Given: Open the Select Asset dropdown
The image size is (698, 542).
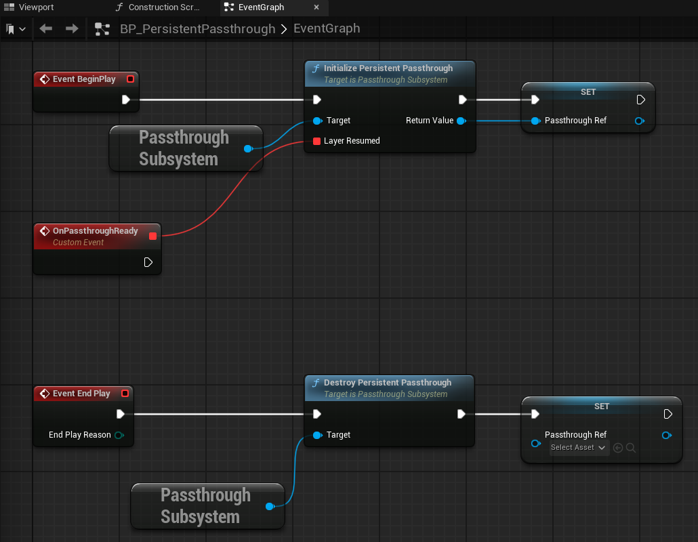Looking at the screenshot, I should pyautogui.click(x=578, y=448).
